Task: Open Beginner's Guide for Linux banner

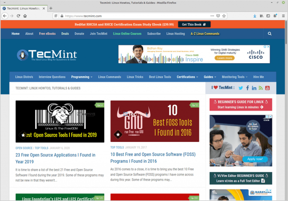Action: click(x=241, y=104)
